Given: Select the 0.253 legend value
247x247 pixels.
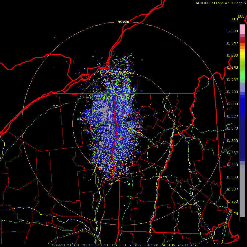Looking at the screenshot, I should click(x=232, y=201).
